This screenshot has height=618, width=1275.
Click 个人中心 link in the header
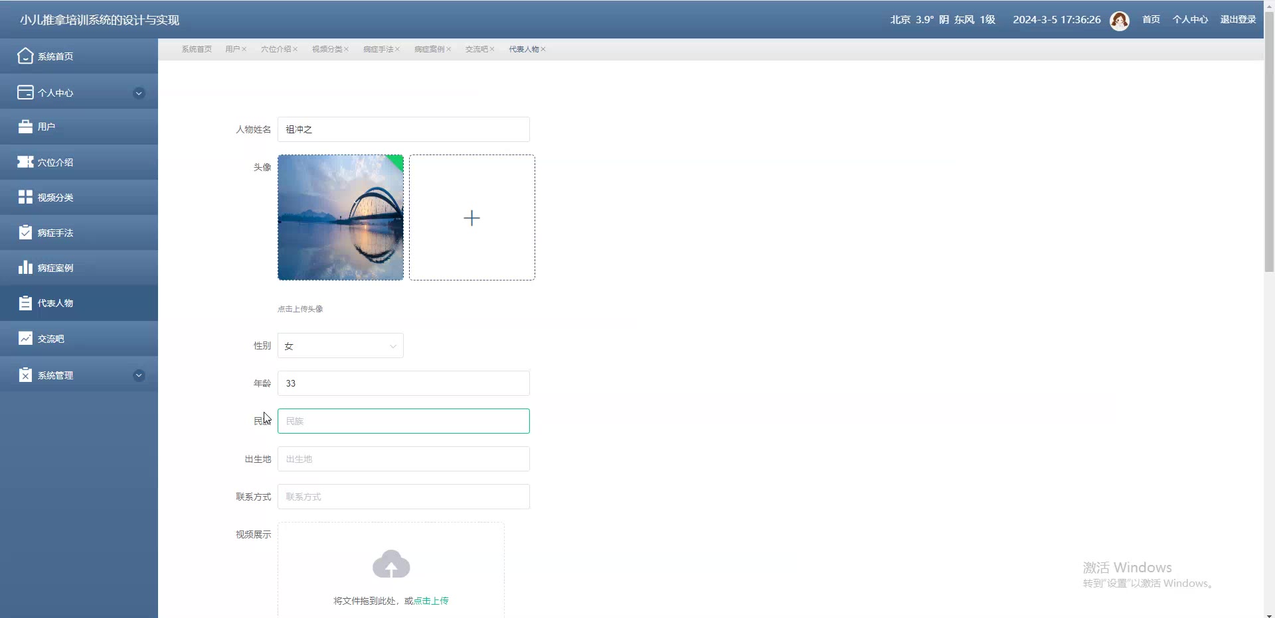point(1190,19)
